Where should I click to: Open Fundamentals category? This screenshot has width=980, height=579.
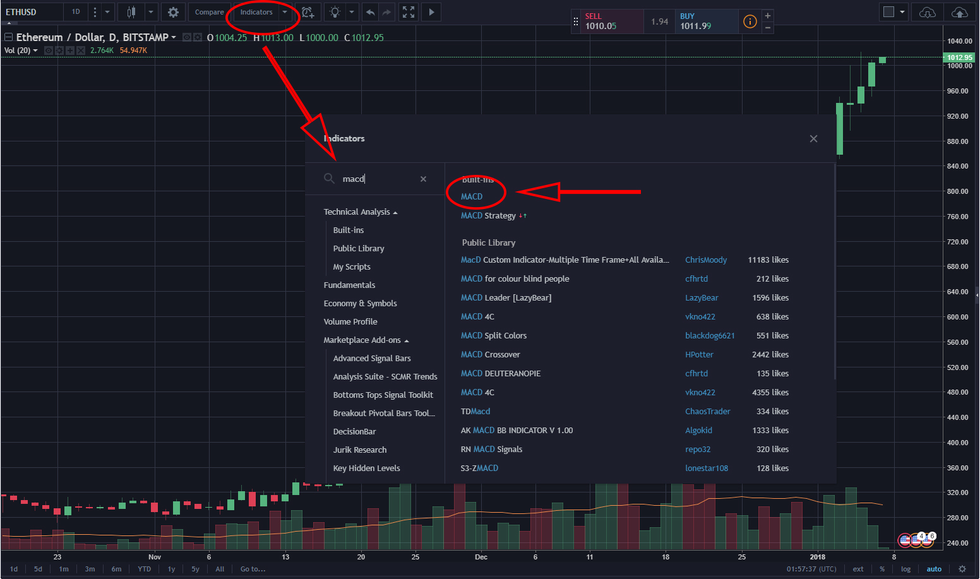tap(349, 285)
